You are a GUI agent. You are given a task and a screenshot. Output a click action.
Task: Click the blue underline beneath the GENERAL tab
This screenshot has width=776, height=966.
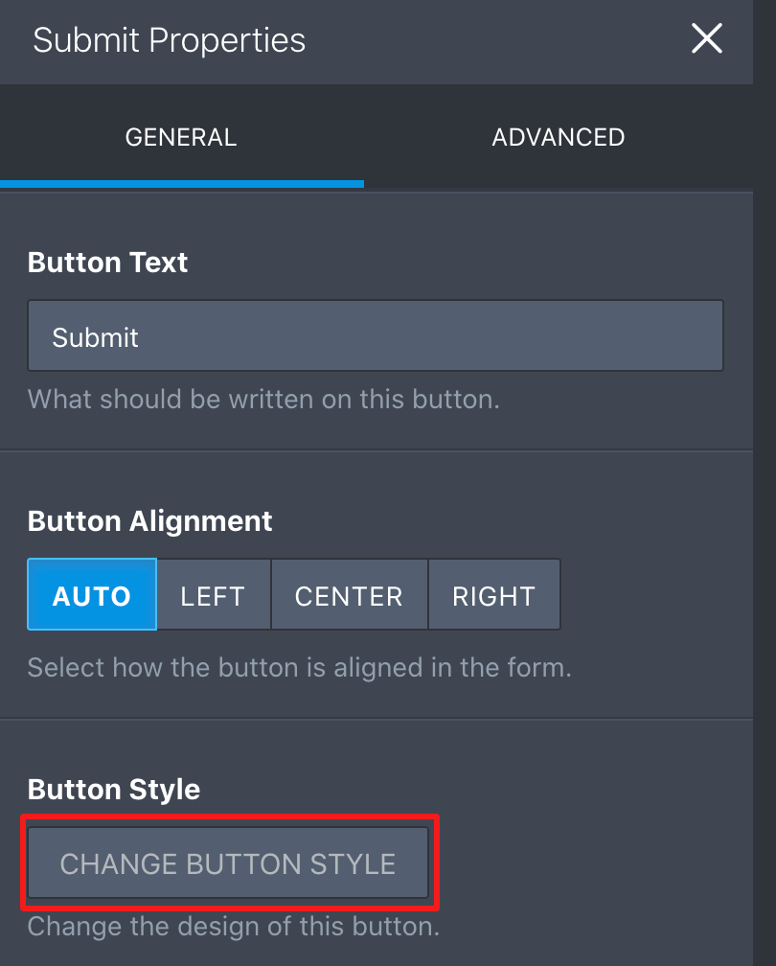click(182, 183)
